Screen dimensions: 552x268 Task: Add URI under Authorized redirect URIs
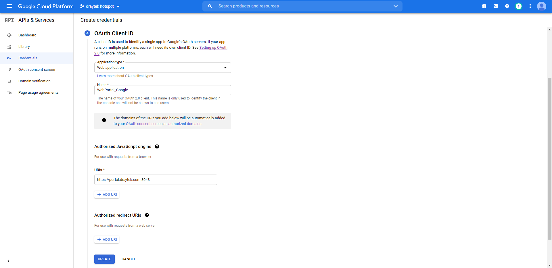107,240
